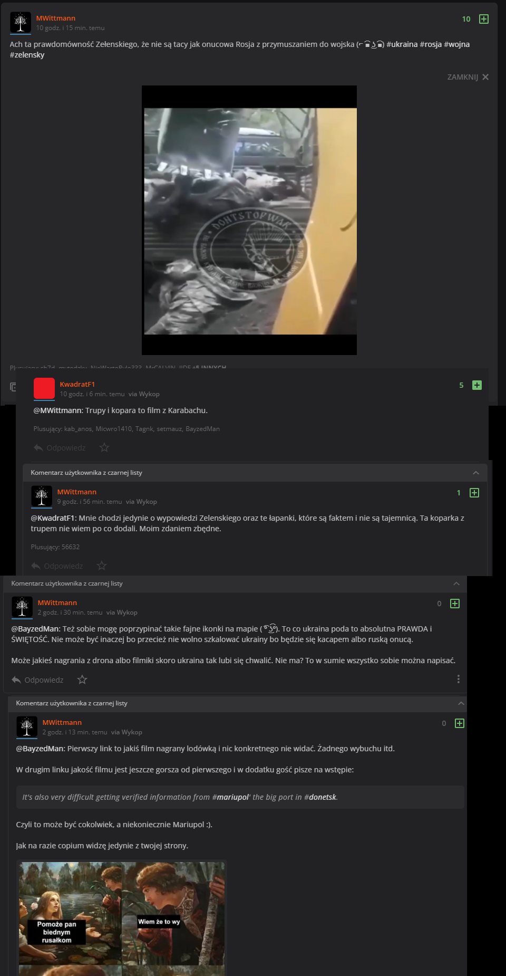This screenshot has width=506, height=976.
Task: Star the comment about ikonki na mapie
Action: pyautogui.click(x=82, y=680)
